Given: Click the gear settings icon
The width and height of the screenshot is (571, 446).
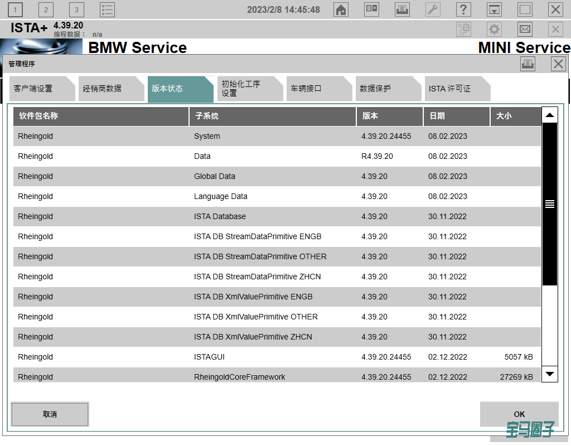Looking at the screenshot, I should [x=494, y=30].
